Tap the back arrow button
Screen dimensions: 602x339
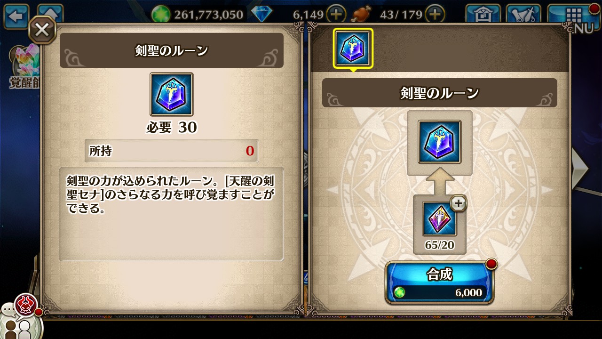click(16, 16)
